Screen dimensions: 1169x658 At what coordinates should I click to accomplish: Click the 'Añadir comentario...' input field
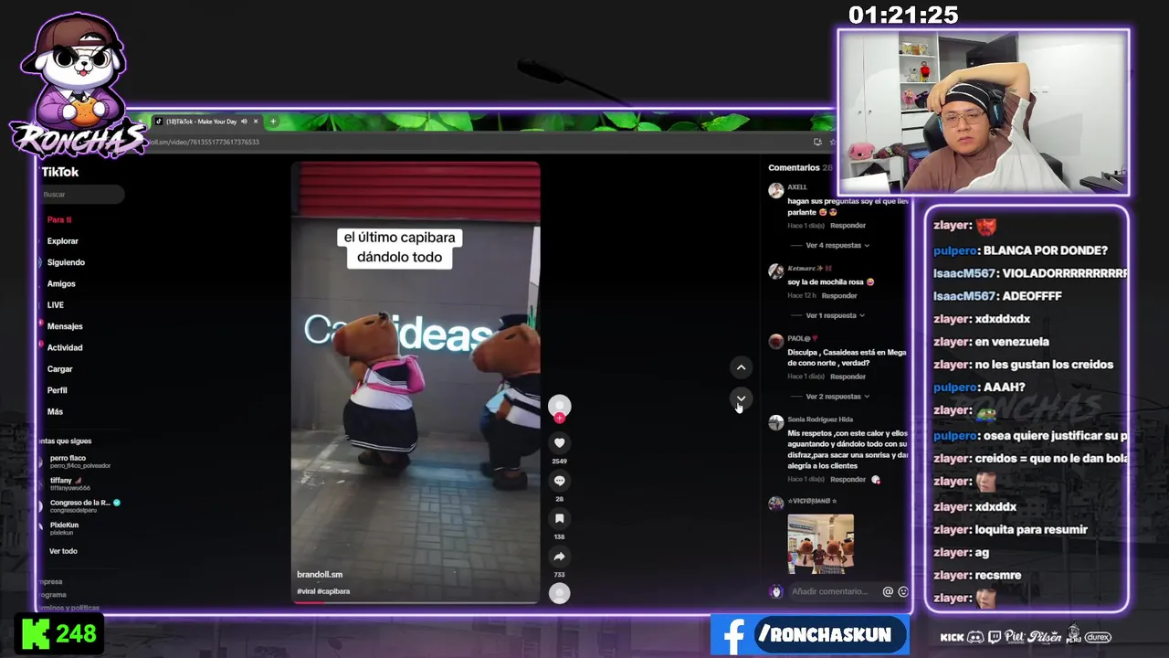pos(830,591)
